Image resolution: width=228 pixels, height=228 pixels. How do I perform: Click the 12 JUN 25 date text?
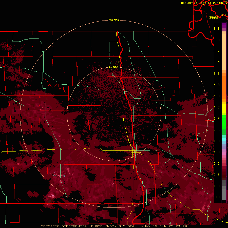[x=164, y=226]
